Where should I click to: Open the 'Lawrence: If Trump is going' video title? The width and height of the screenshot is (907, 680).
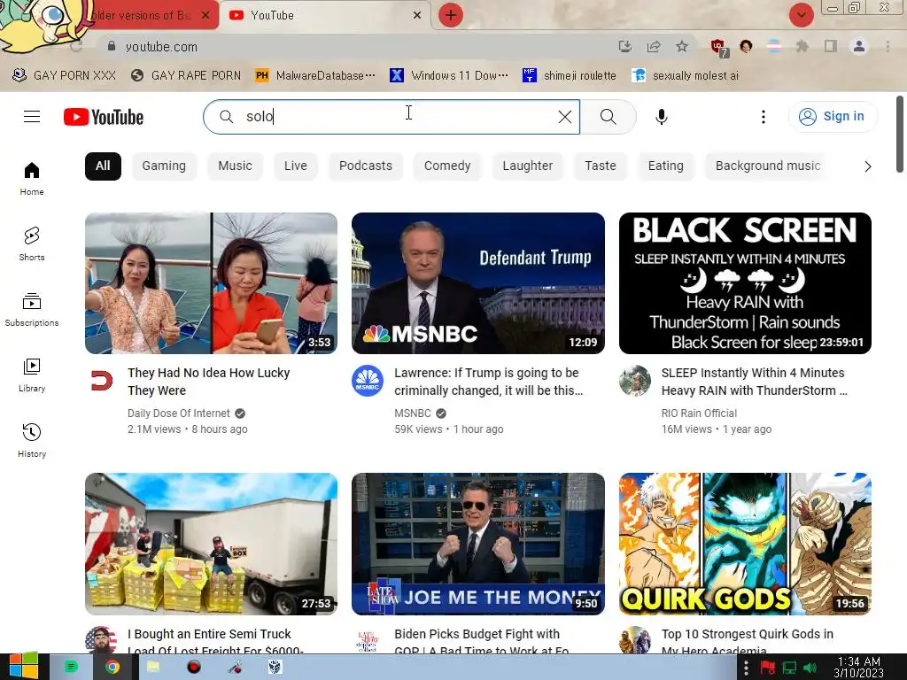coord(488,382)
